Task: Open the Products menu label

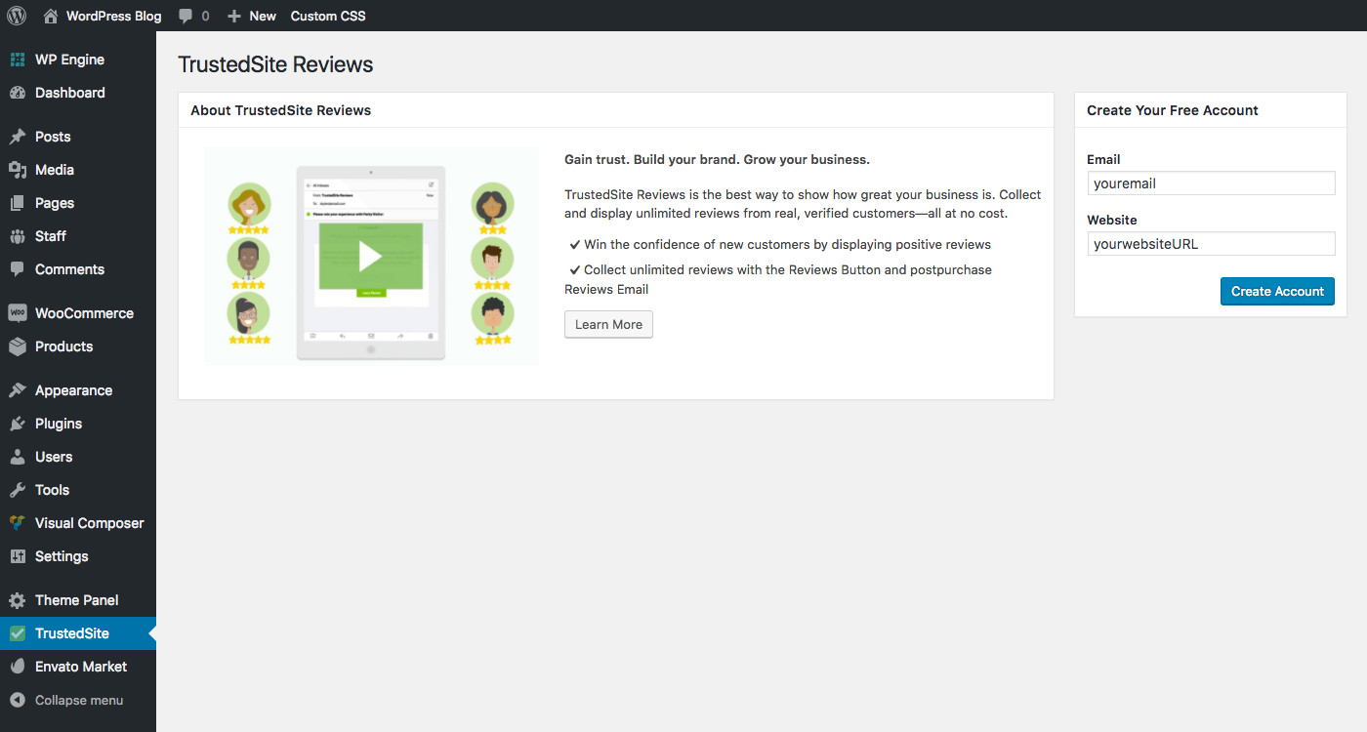Action: pos(63,346)
